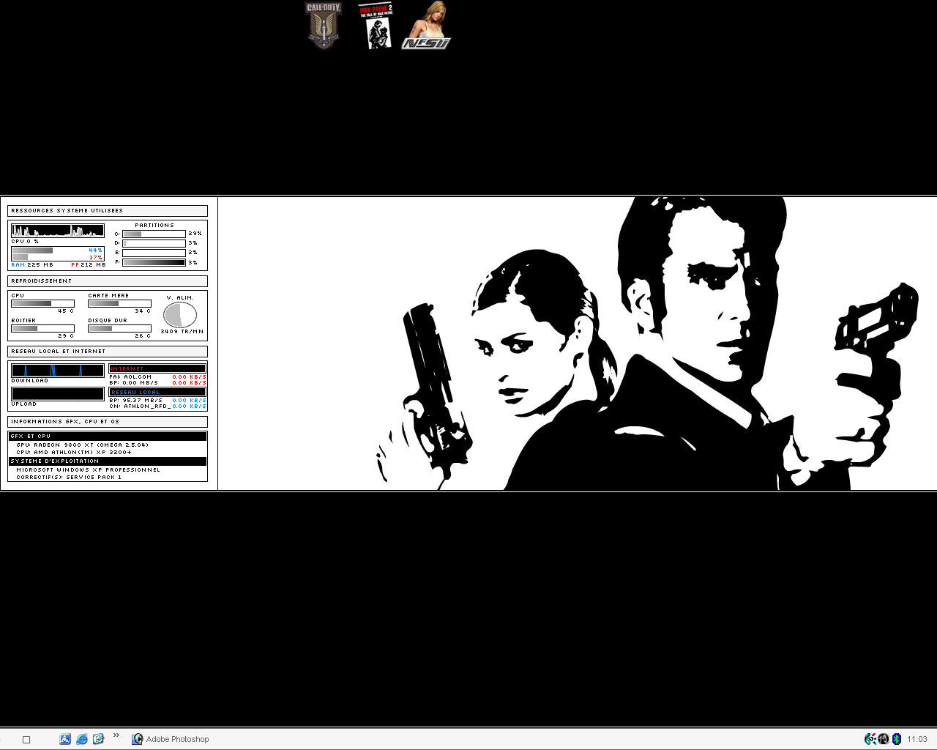Click the Systeme d'Exploitation black bar
937x750 pixels.
click(108, 461)
